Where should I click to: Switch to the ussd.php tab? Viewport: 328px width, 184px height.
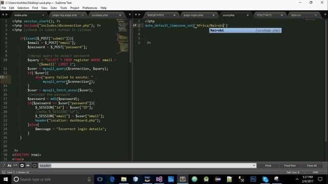235,15
